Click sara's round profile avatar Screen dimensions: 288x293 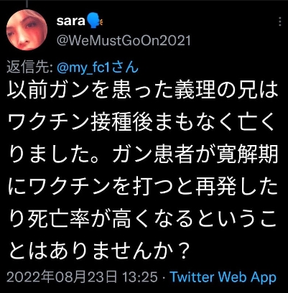pos(27,30)
